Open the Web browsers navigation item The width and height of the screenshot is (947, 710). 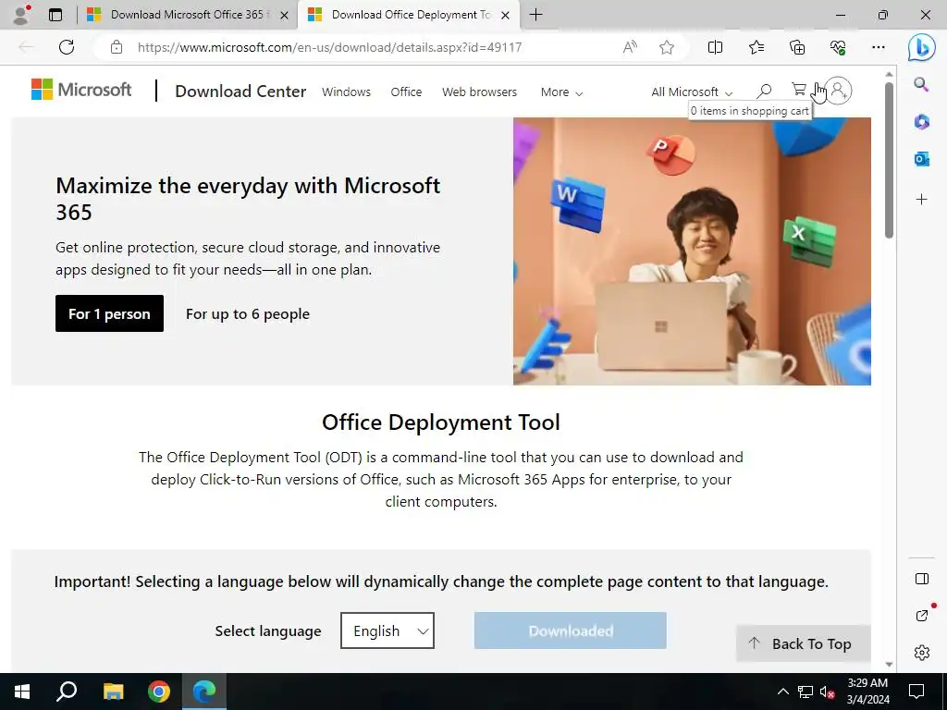480,92
